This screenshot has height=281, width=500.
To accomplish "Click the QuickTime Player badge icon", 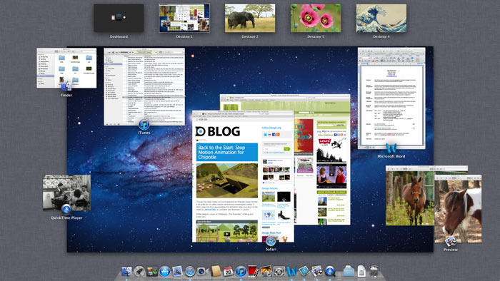I will 66,209.
